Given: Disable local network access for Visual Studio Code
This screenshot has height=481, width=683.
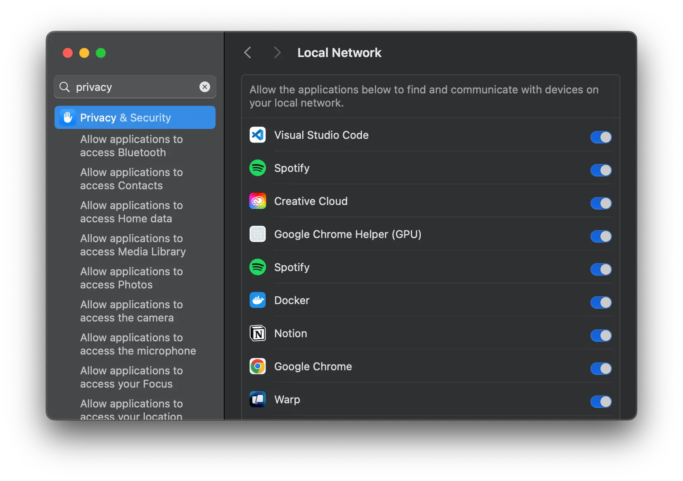Looking at the screenshot, I should tap(600, 137).
